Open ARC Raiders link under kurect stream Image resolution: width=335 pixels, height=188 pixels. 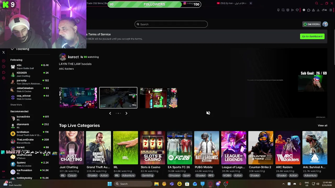[66, 69]
